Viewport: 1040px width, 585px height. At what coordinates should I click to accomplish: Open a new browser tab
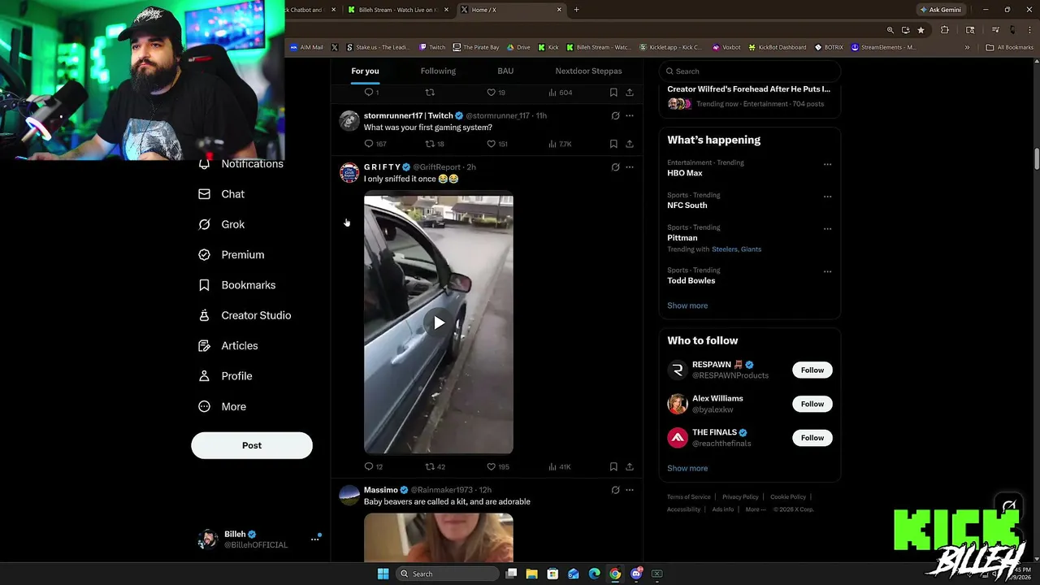(x=576, y=10)
